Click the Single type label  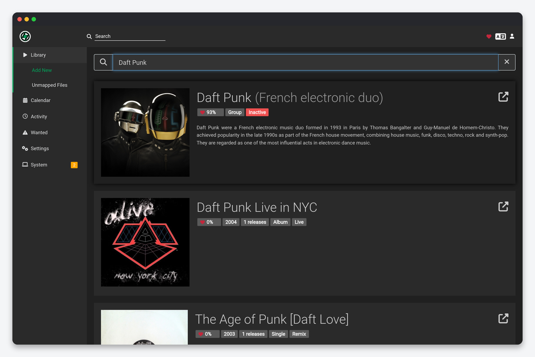(x=278, y=334)
